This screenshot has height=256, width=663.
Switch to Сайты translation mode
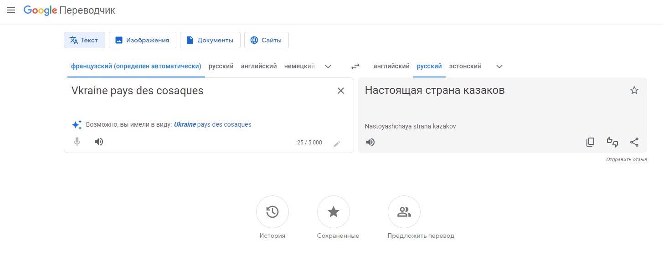(x=266, y=40)
